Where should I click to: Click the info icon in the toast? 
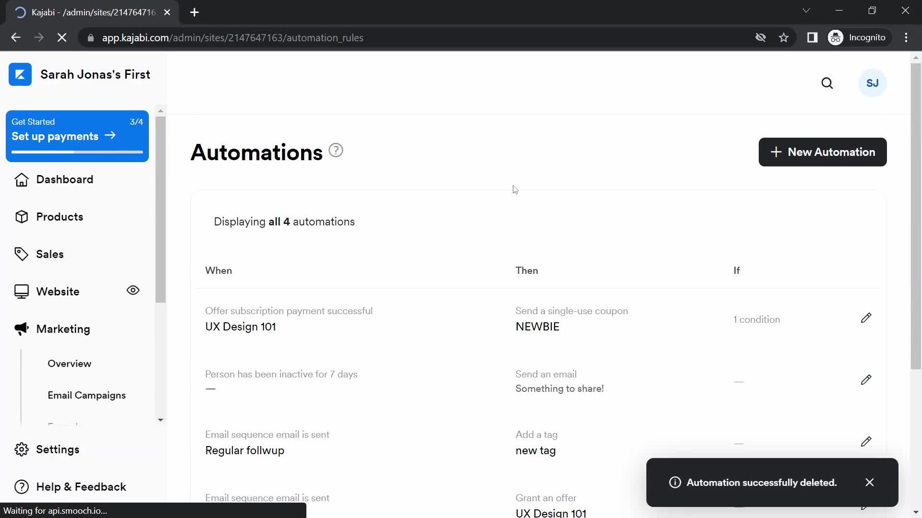675,483
